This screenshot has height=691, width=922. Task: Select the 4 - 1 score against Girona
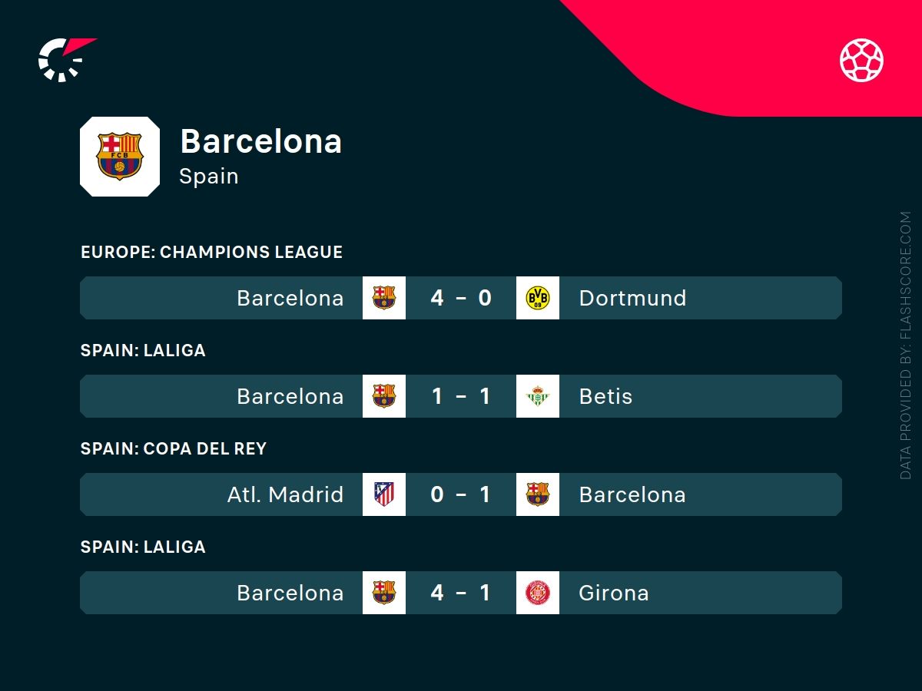[461, 593]
